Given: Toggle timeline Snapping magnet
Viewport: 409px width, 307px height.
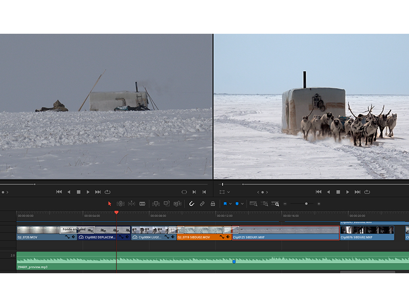Looking at the screenshot, I should [191, 204].
